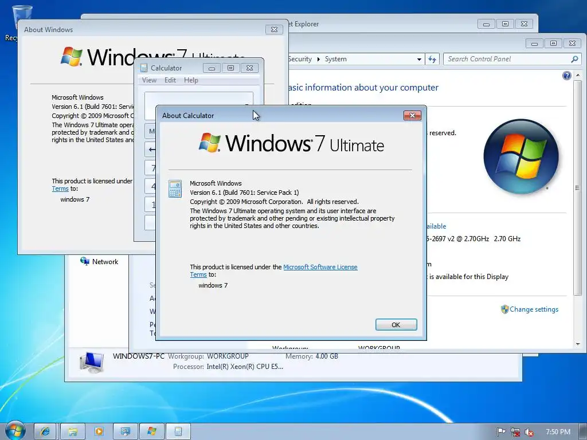Click the Calculator title bar icon

coord(144,68)
